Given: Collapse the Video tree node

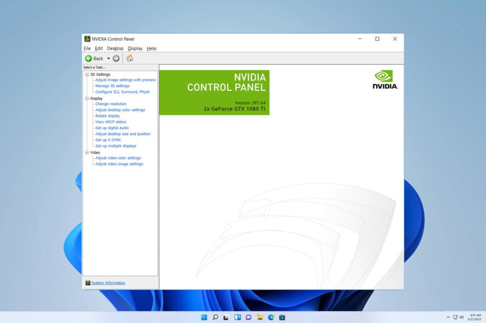Looking at the screenshot, I should click(x=87, y=152).
